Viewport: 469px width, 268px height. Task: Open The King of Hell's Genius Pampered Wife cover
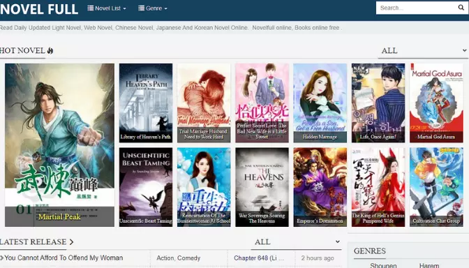point(378,187)
